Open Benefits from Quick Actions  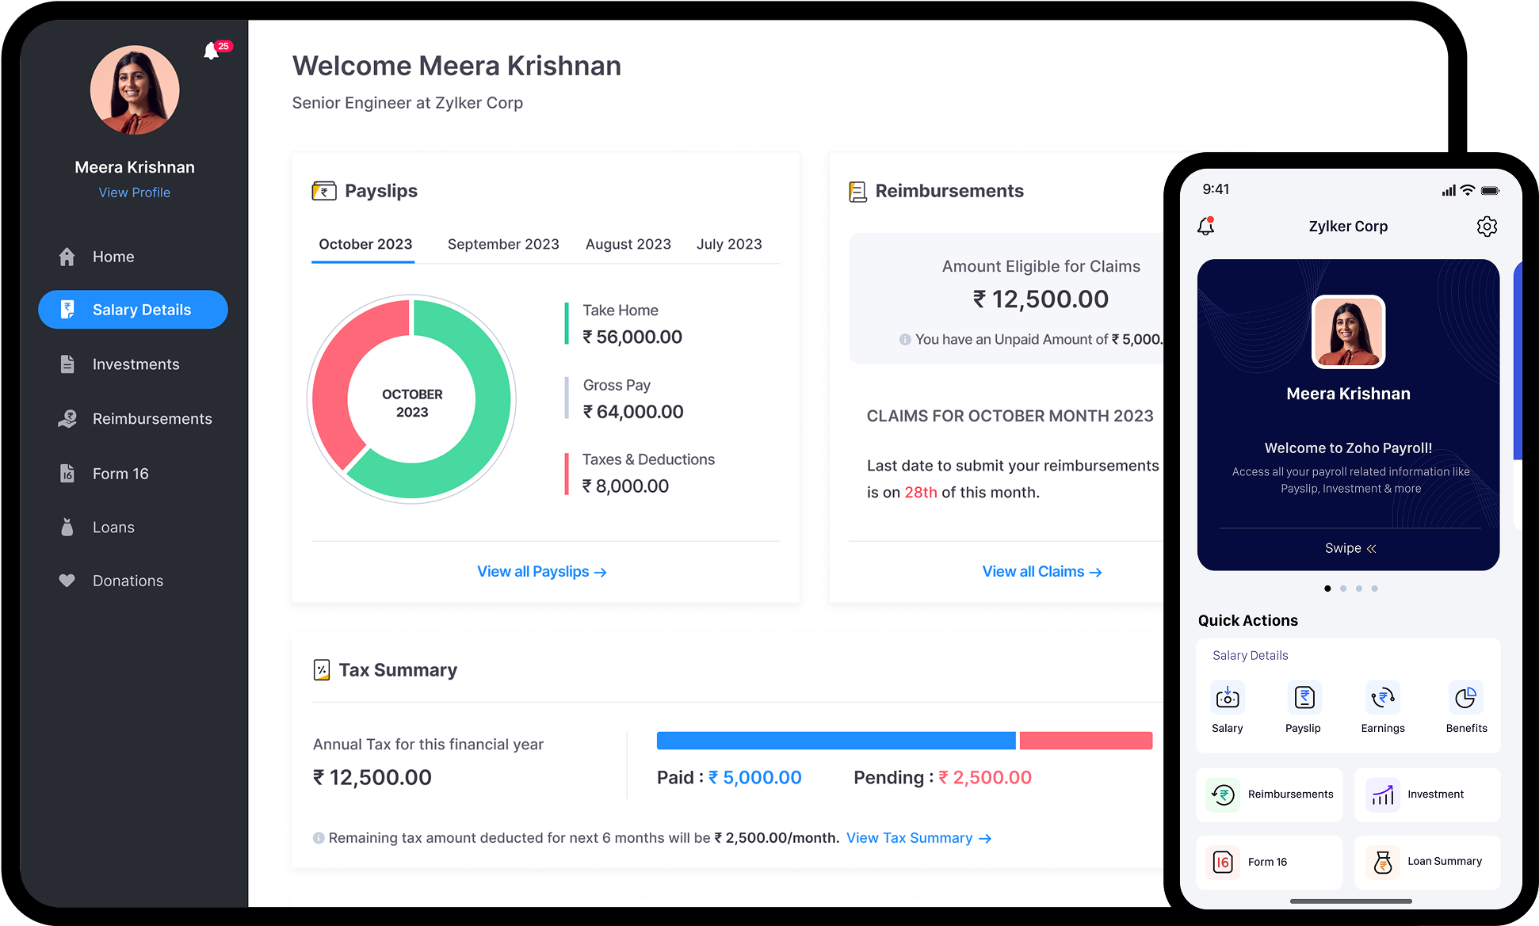point(1465,698)
